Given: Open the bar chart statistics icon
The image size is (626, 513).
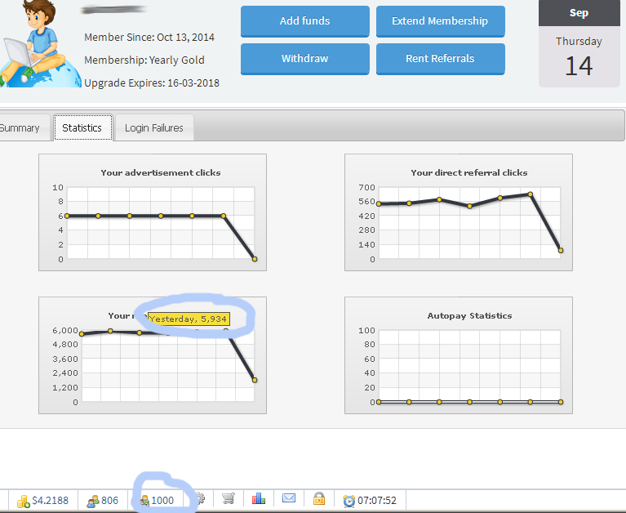Looking at the screenshot, I should coord(259,499).
